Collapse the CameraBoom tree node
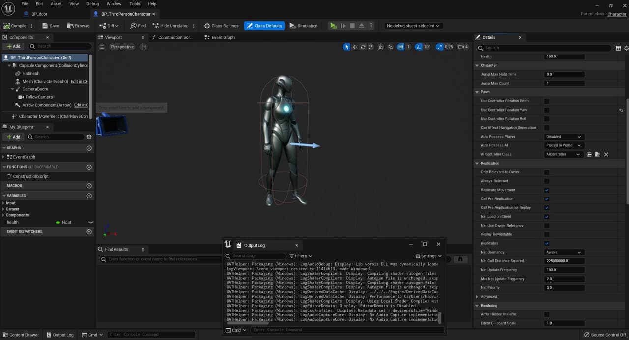Image resolution: width=629 pixels, height=340 pixels. pos(13,89)
